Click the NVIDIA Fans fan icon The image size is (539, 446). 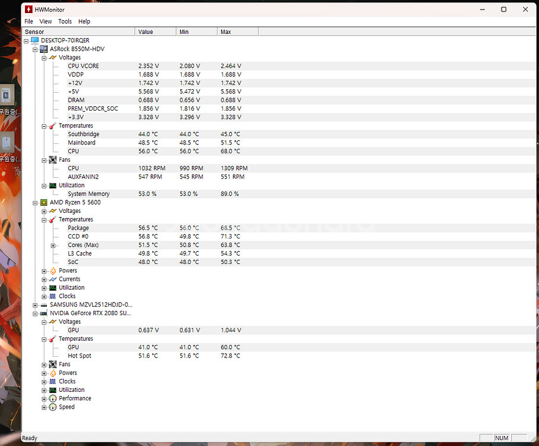point(53,364)
